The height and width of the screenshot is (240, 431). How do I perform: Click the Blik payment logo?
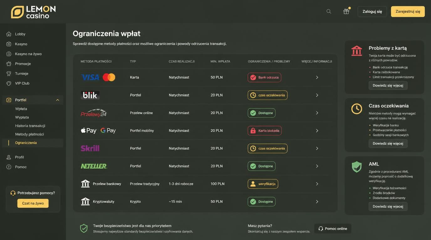pos(90,95)
